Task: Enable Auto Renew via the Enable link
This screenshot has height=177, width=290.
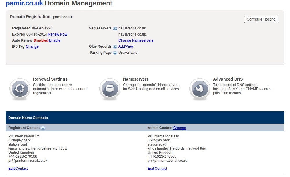Action: click(55, 40)
